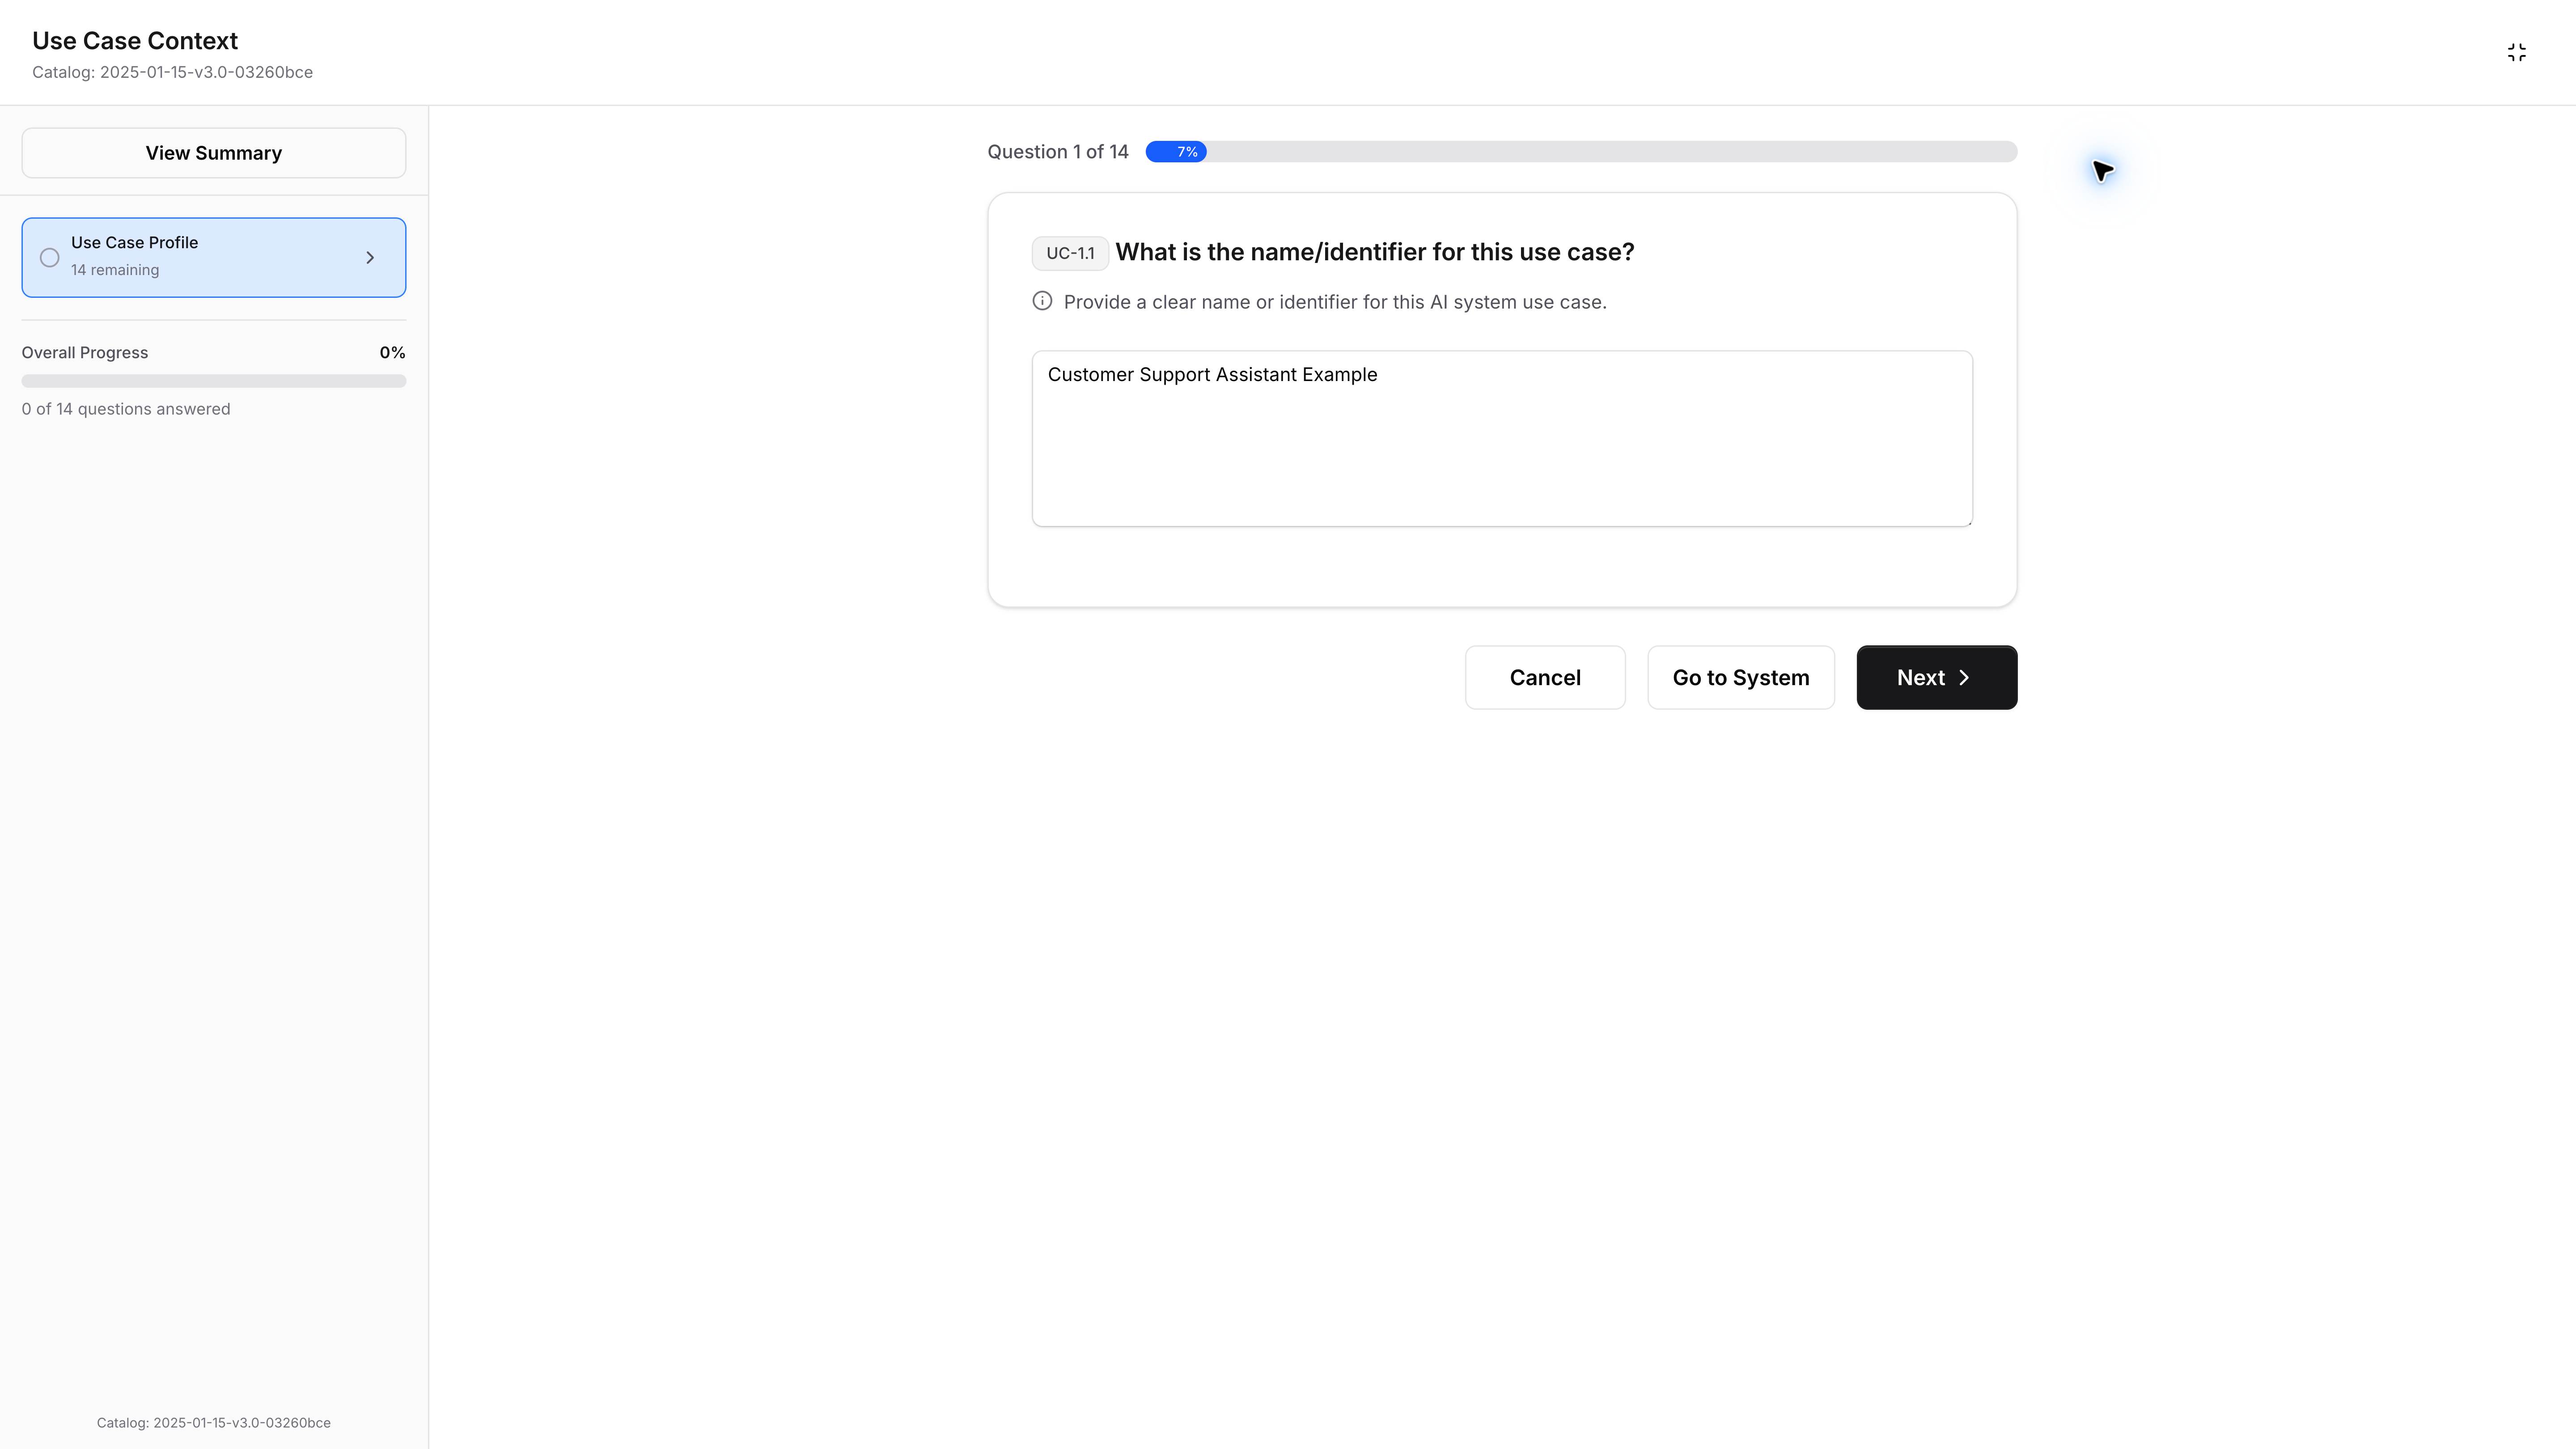Click the 0% overall progress value

[x=392, y=353]
